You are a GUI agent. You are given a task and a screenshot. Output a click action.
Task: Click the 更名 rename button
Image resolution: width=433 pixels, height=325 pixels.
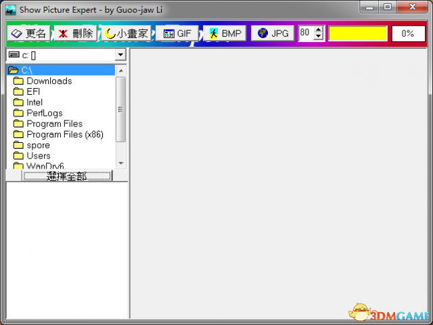(x=28, y=33)
